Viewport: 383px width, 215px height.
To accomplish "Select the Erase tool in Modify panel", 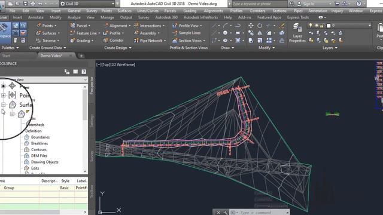I will 282,26.
